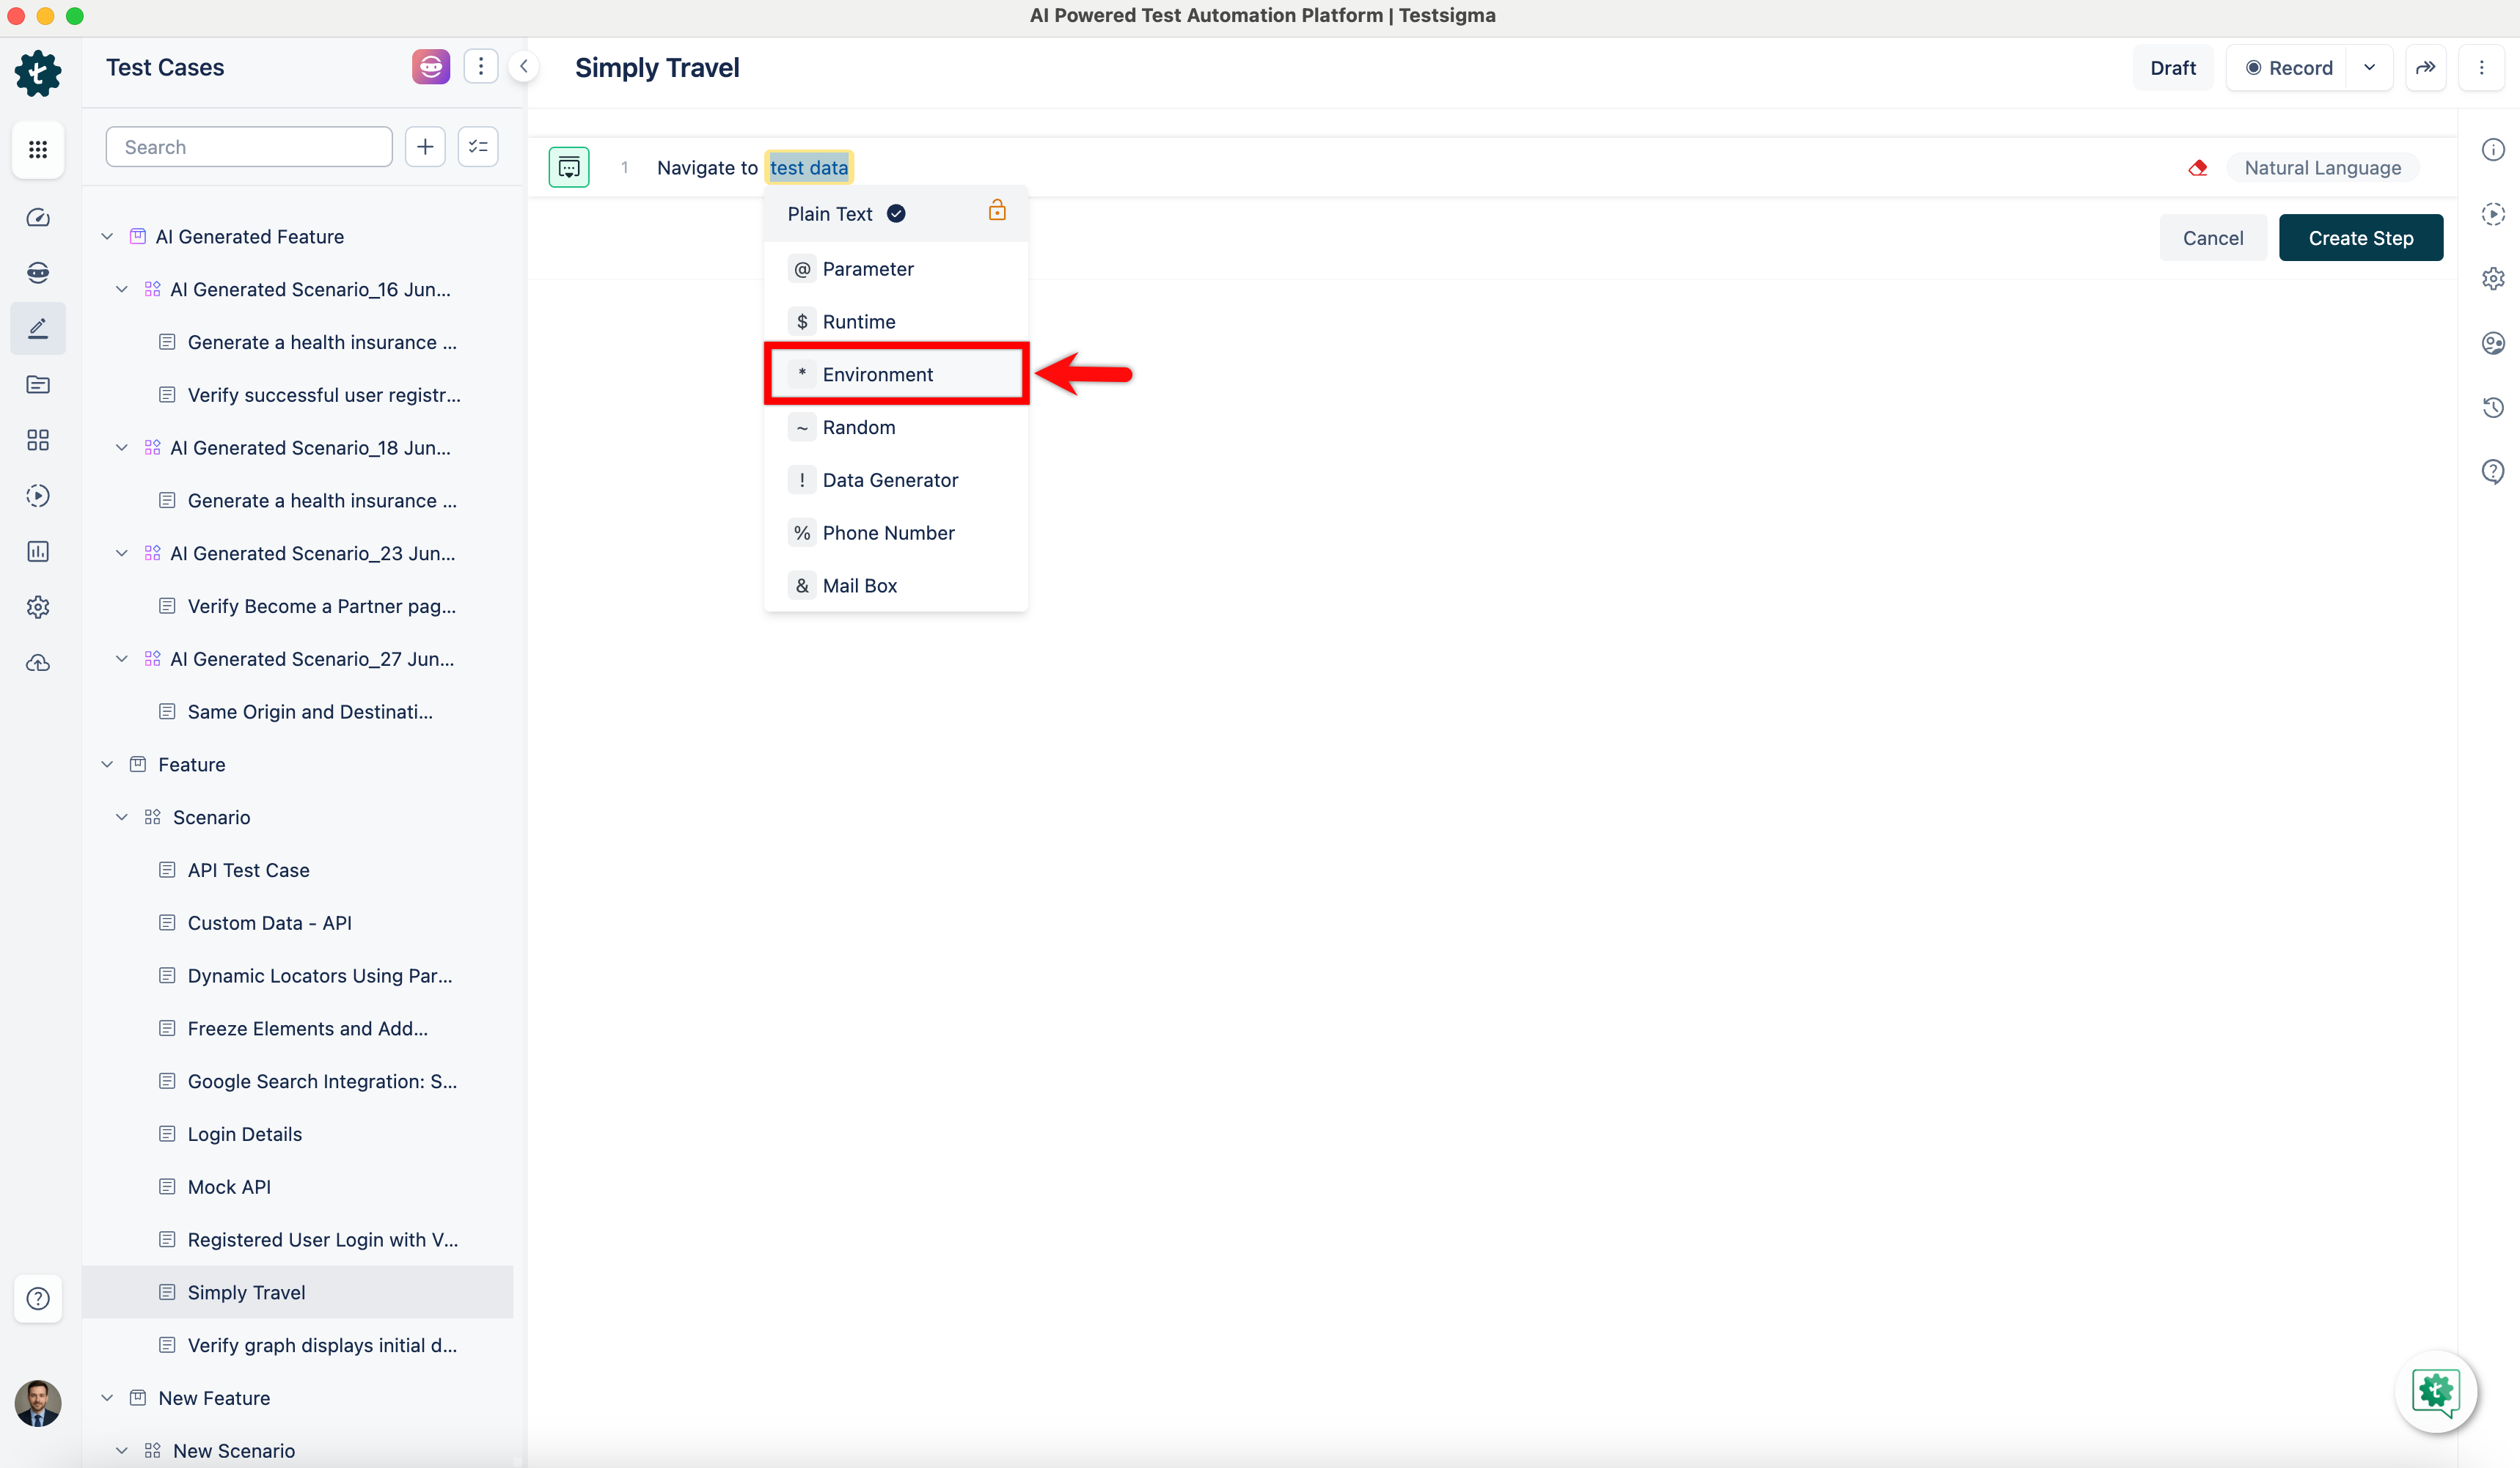Click the Cancel button
Image resolution: width=2520 pixels, height=1468 pixels.
click(x=2212, y=238)
